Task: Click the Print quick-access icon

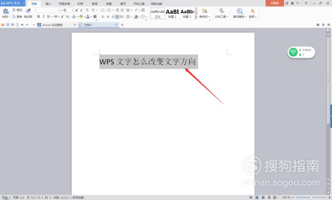Action: coord(12,24)
